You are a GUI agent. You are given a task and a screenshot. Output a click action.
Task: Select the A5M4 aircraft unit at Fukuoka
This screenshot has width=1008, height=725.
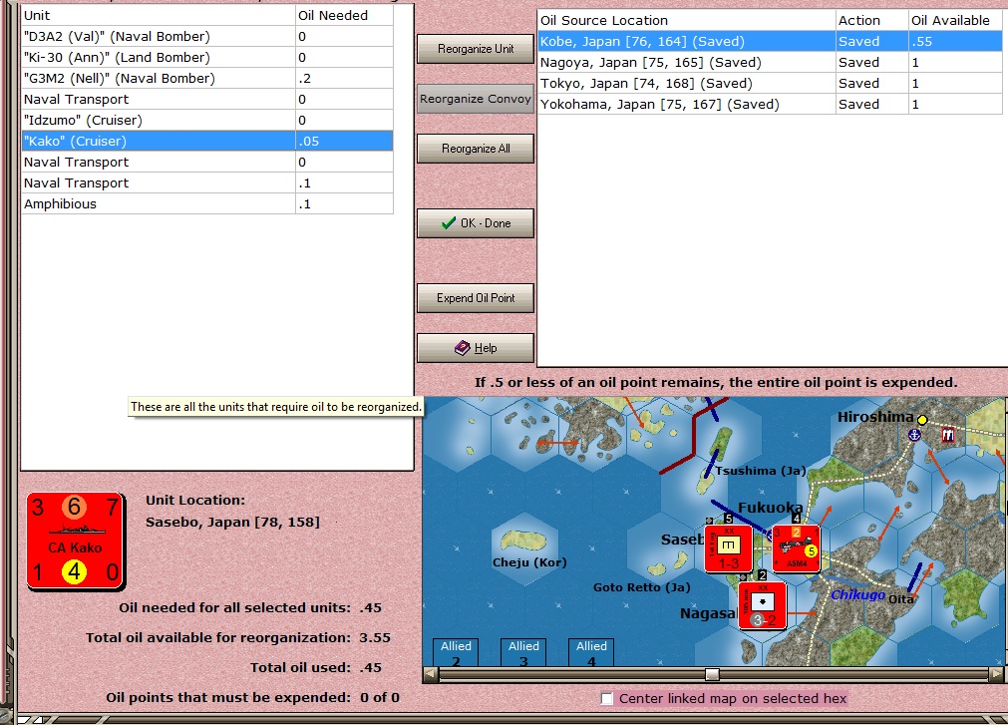(797, 548)
